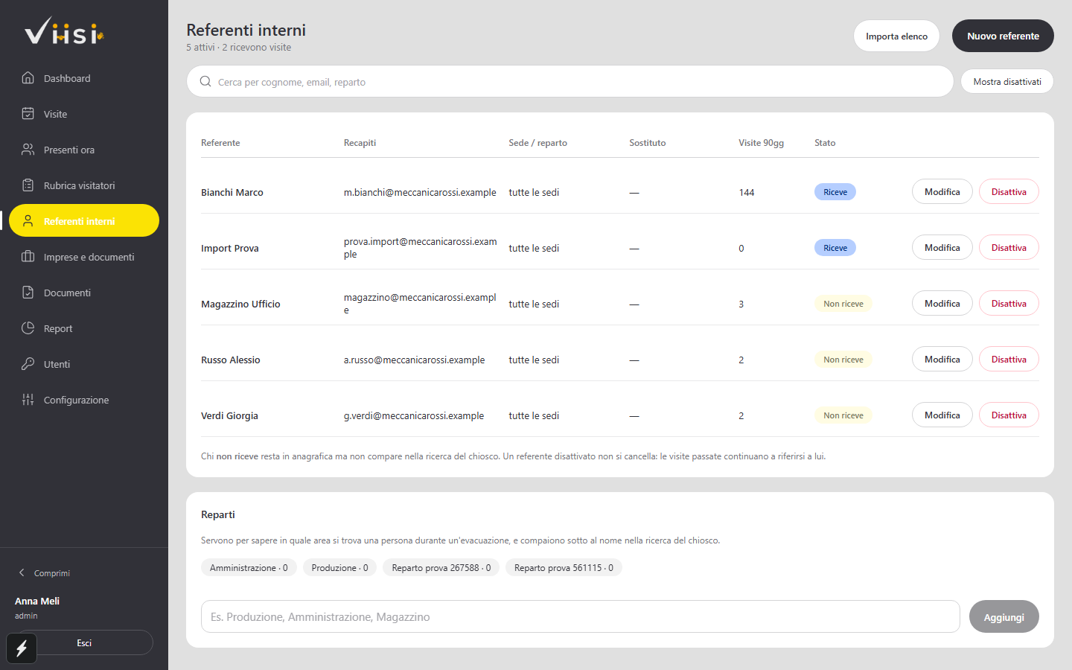
Task: Click the Dashboard house icon
Action: [28, 77]
